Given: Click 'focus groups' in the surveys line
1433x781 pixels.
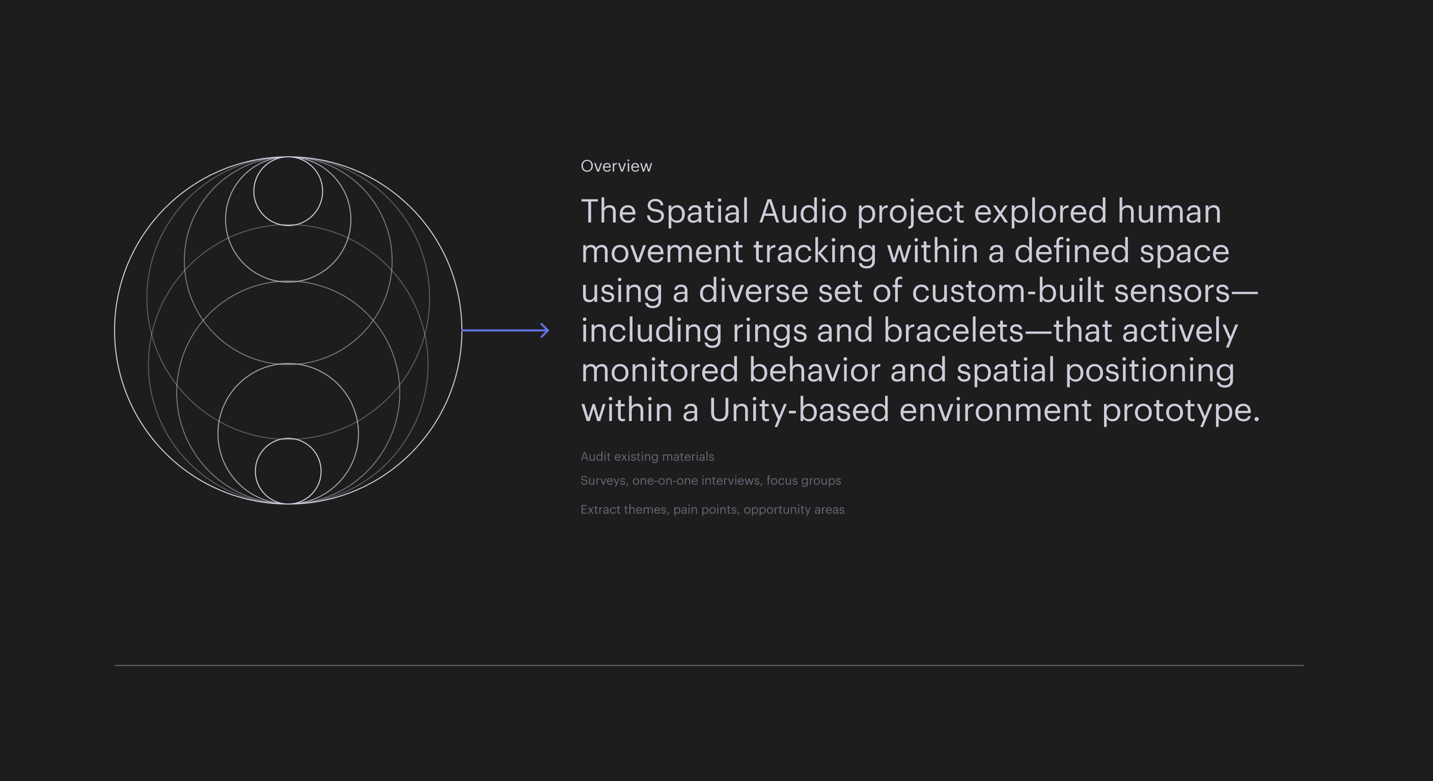Looking at the screenshot, I should click(803, 481).
